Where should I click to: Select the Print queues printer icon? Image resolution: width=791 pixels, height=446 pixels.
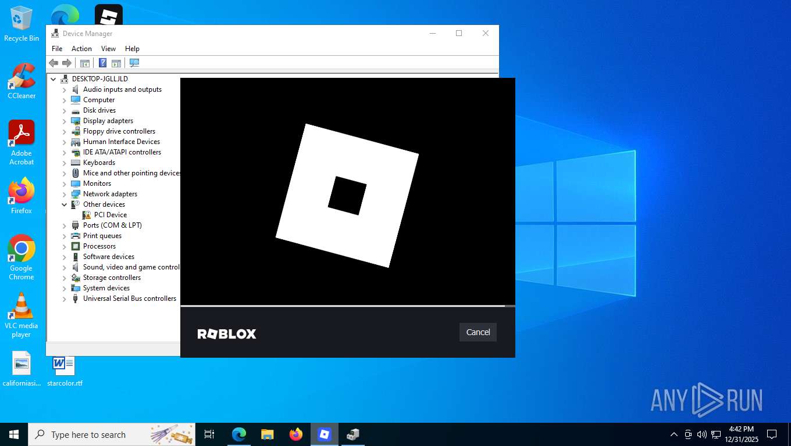76,236
